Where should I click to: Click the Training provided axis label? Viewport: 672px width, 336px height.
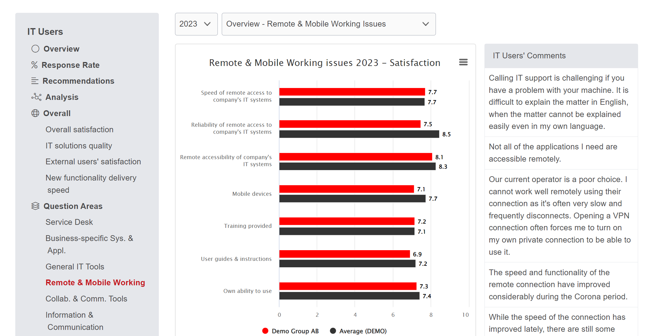tap(248, 226)
